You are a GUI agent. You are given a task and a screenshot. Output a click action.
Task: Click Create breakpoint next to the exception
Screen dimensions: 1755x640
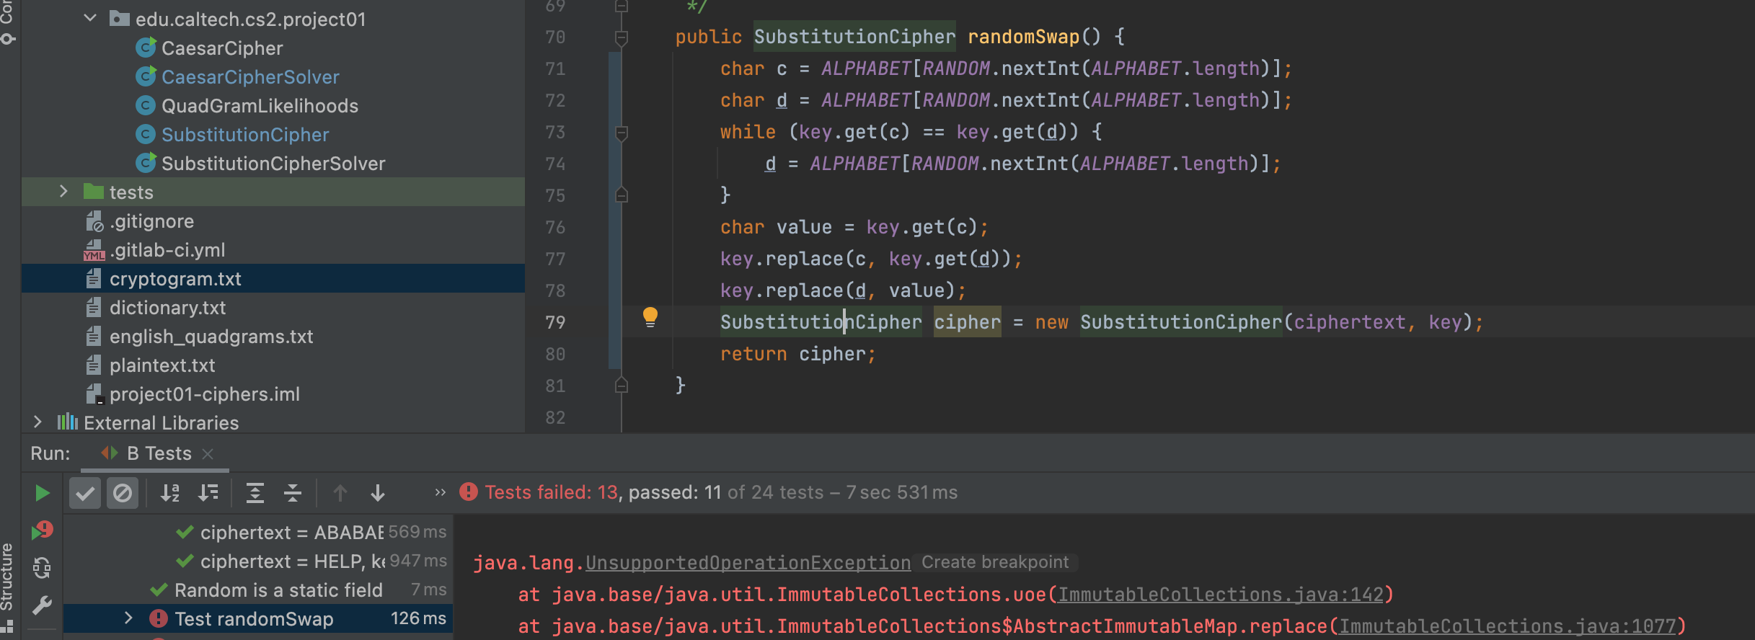pyautogui.click(x=994, y=562)
